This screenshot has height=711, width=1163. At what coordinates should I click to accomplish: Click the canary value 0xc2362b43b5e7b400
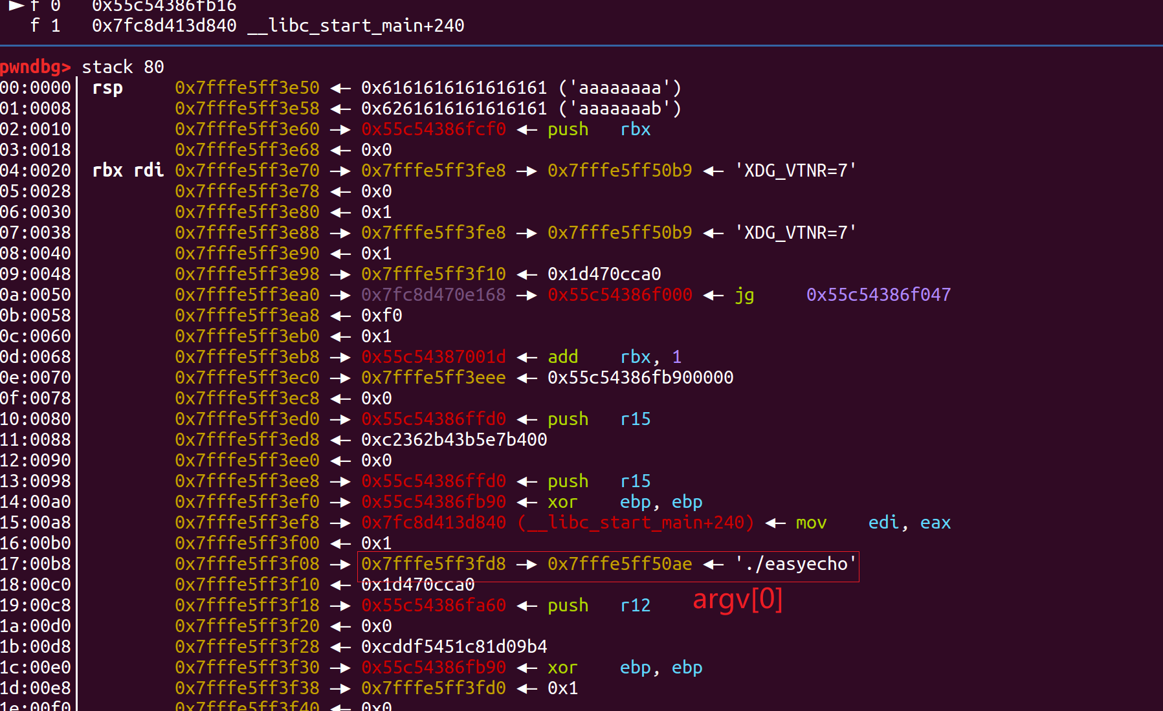pos(454,439)
